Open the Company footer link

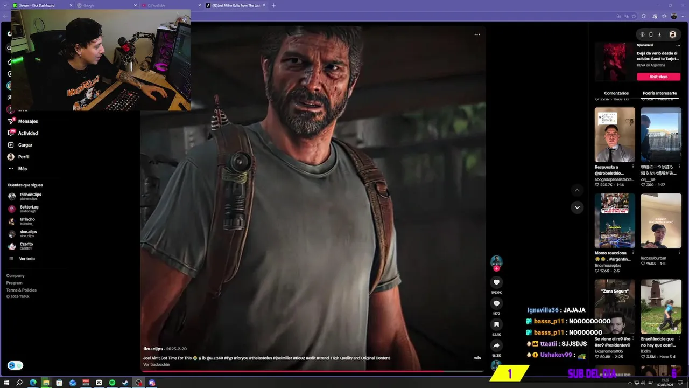[15, 275]
